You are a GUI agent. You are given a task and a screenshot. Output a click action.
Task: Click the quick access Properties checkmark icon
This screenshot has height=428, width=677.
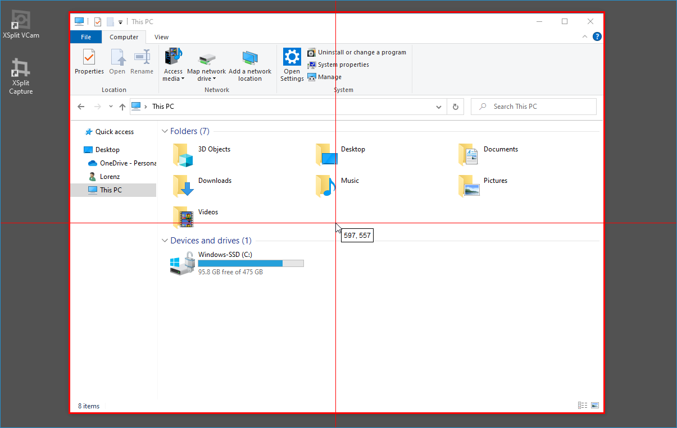click(x=98, y=22)
